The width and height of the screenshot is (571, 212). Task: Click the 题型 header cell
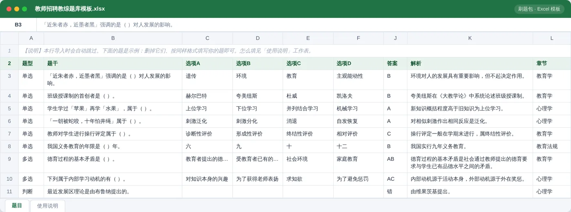(31, 63)
